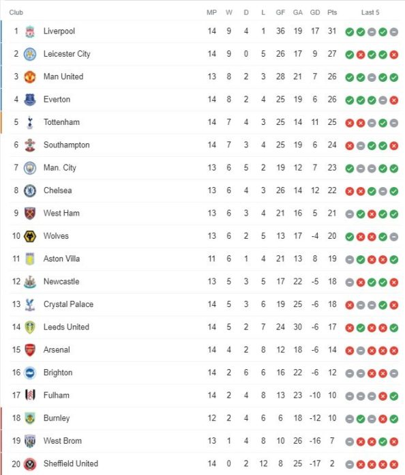The image size is (405, 475).
Task: Click Liverpool's most recent draw indicator
Action: coord(394,32)
